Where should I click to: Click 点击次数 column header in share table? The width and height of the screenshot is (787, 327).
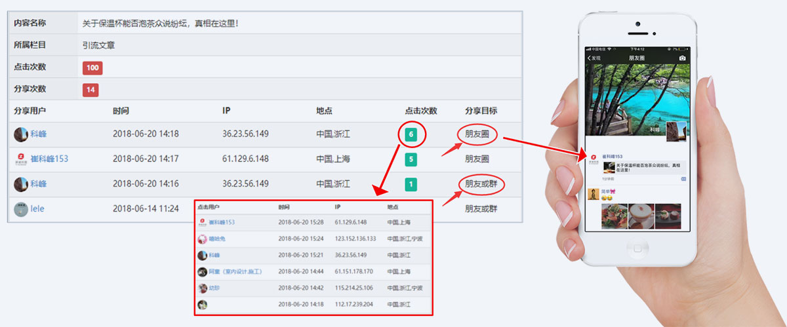421,111
